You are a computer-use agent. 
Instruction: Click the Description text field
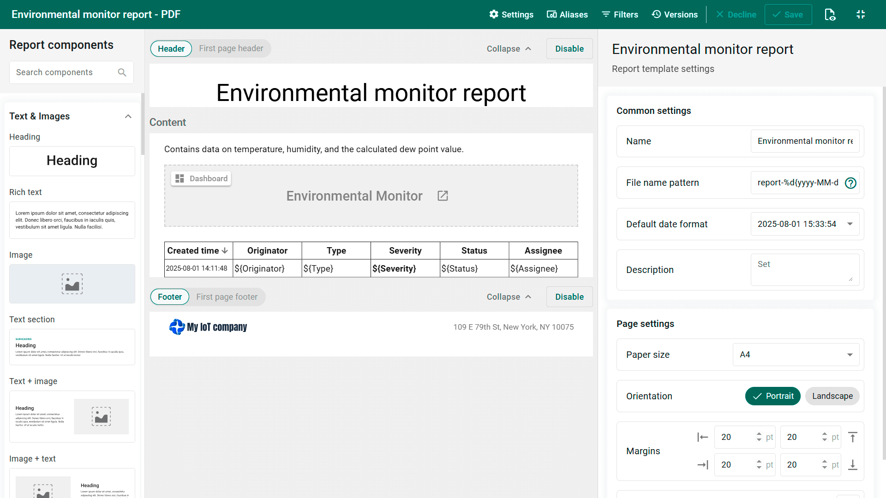(804, 270)
